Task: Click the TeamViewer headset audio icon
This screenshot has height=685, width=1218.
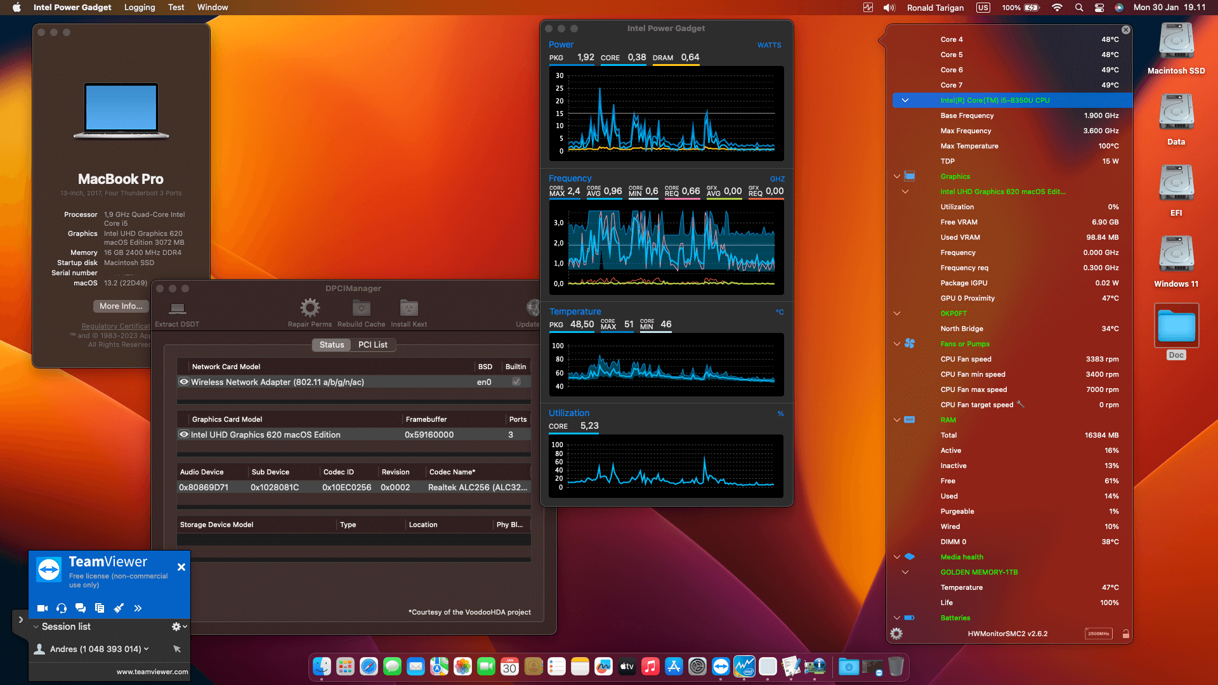Action: [x=62, y=608]
